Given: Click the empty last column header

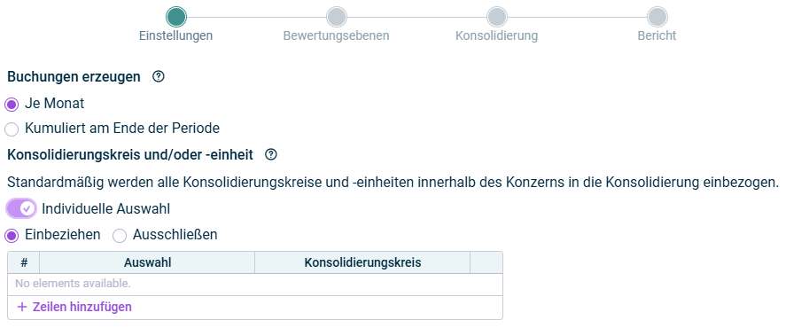Looking at the screenshot, I should pyautogui.click(x=486, y=262).
